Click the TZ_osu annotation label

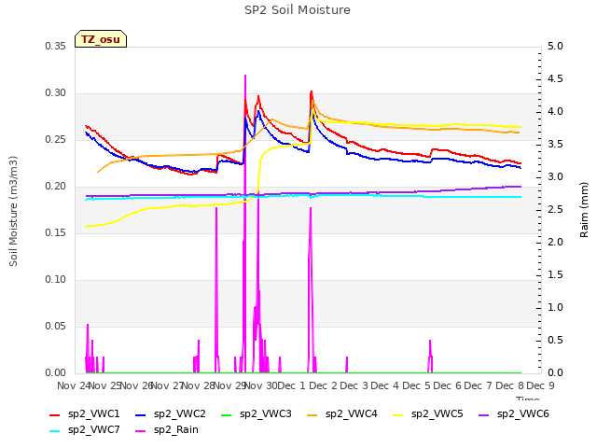coord(101,39)
